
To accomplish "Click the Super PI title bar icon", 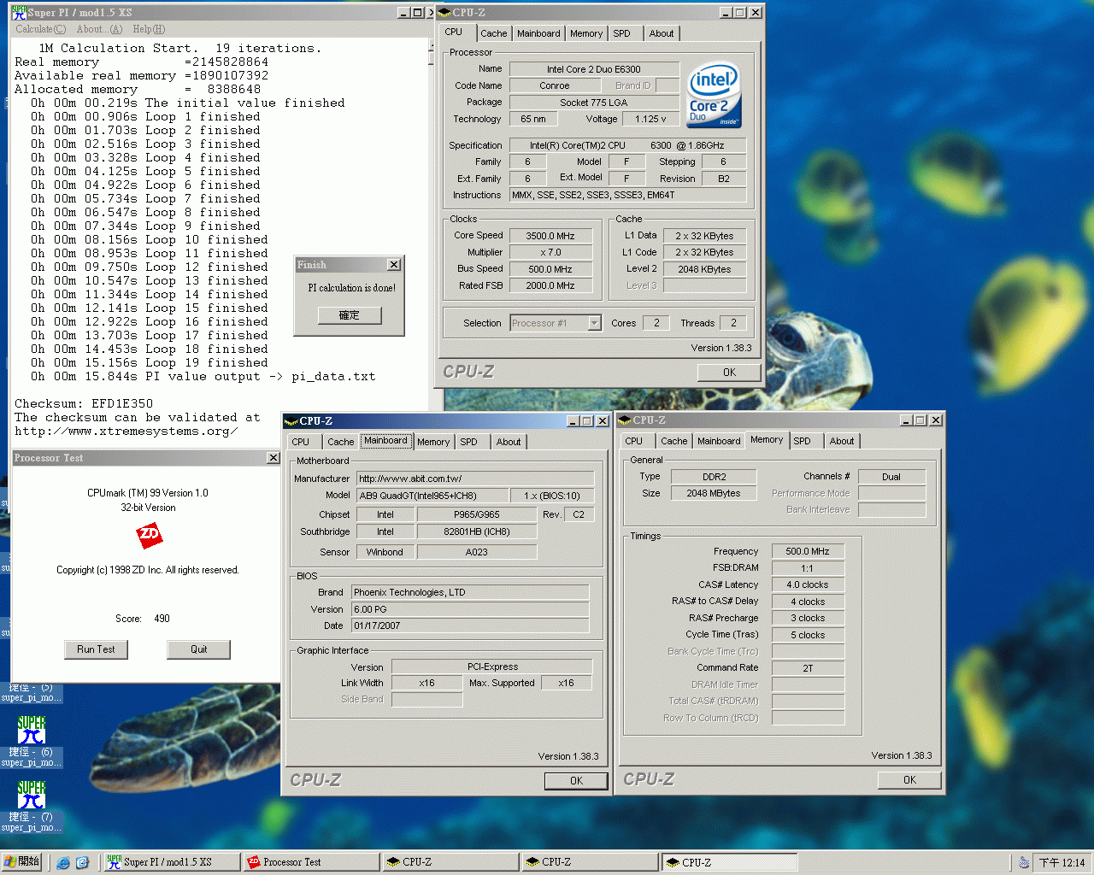I will [x=19, y=12].
